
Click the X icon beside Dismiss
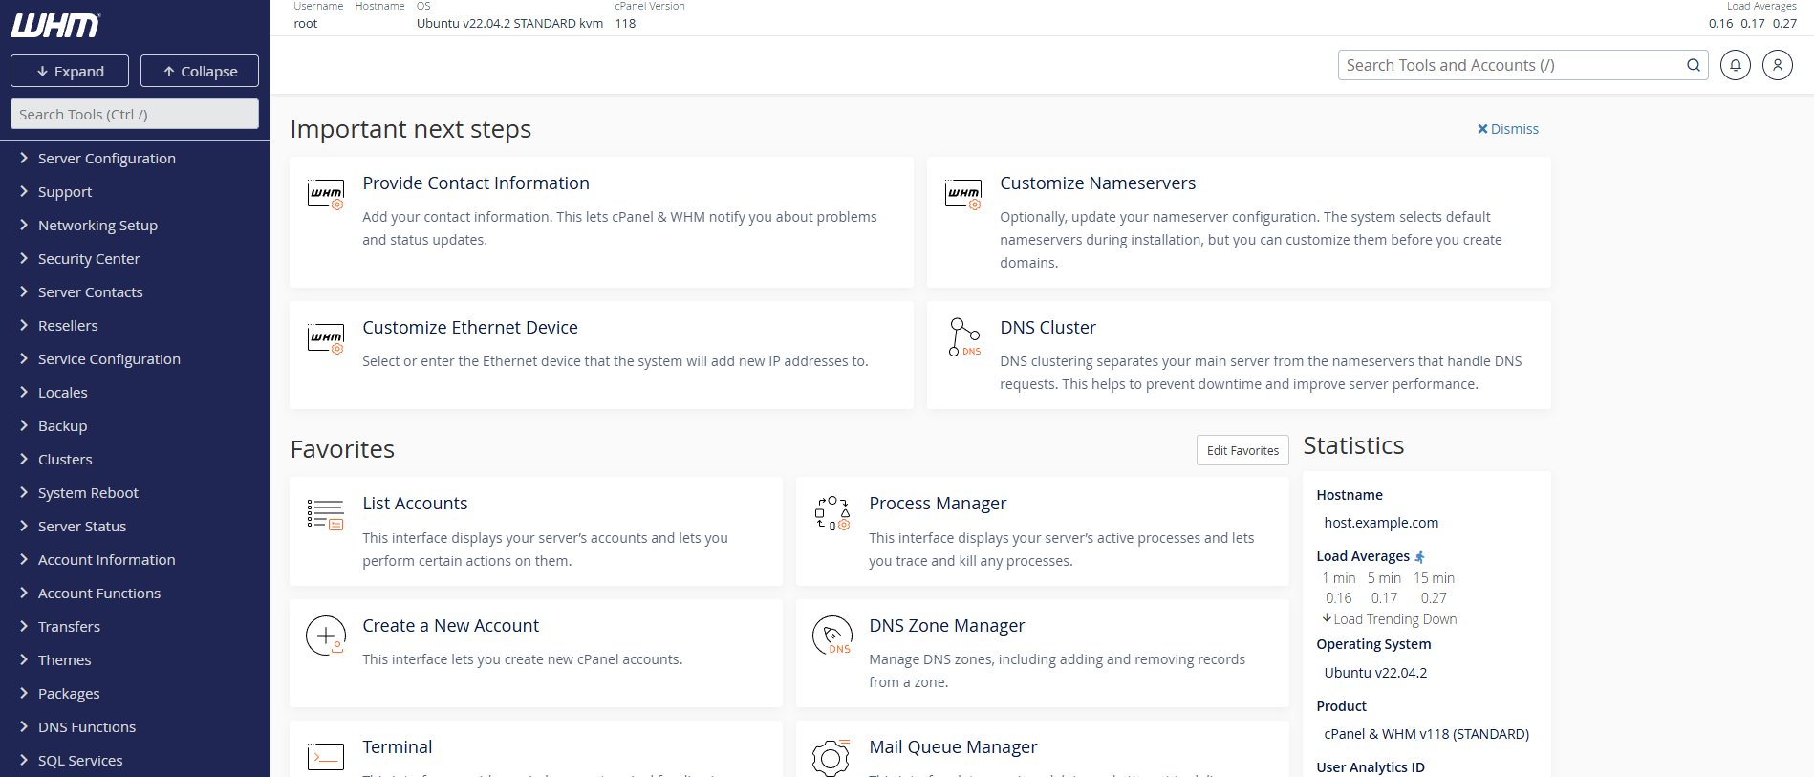(x=1482, y=129)
